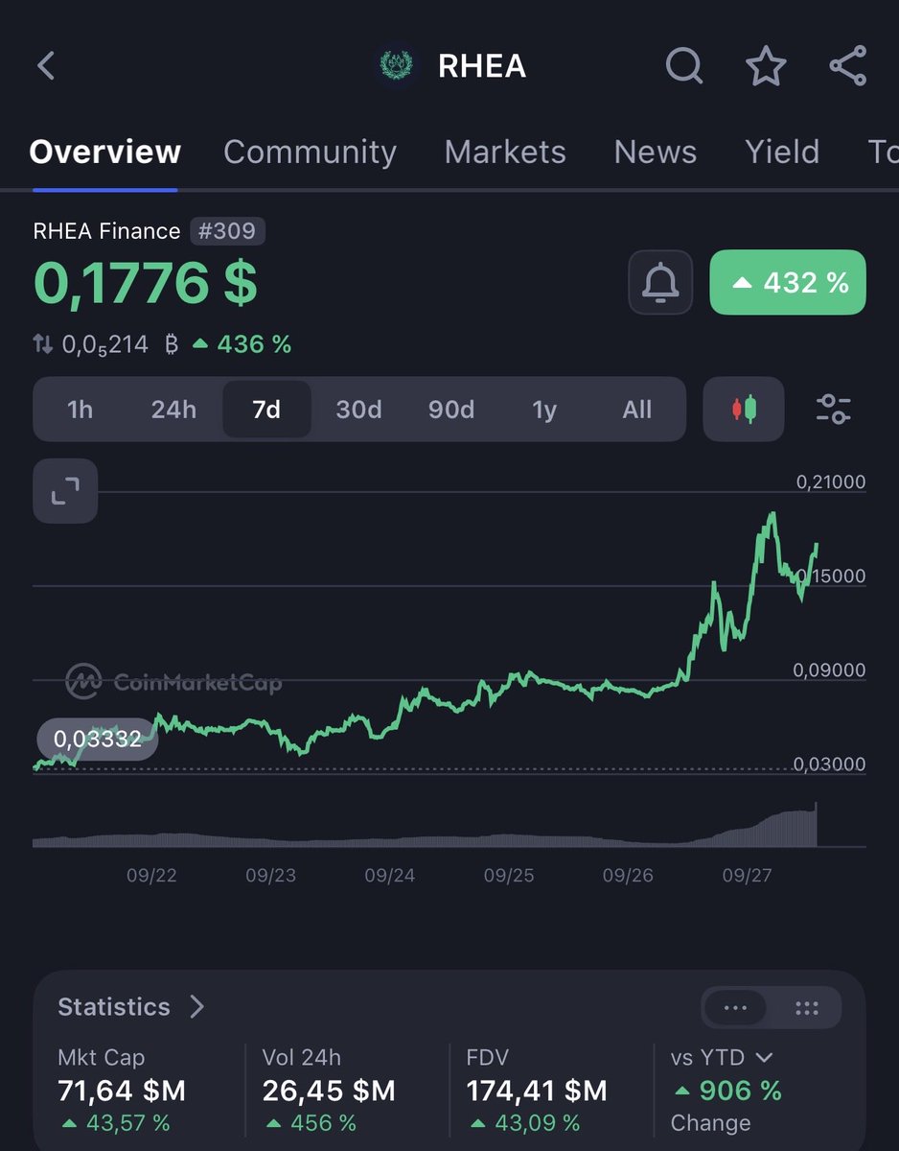Image resolution: width=899 pixels, height=1151 pixels.
Task: Add RHEA to favorites with star icon
Action: pyautogui.click(x=766, y=66)
